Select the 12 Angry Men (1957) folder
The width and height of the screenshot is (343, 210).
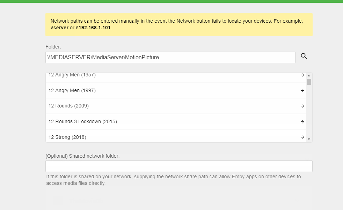pyautogui.click(x=72, y=75)
